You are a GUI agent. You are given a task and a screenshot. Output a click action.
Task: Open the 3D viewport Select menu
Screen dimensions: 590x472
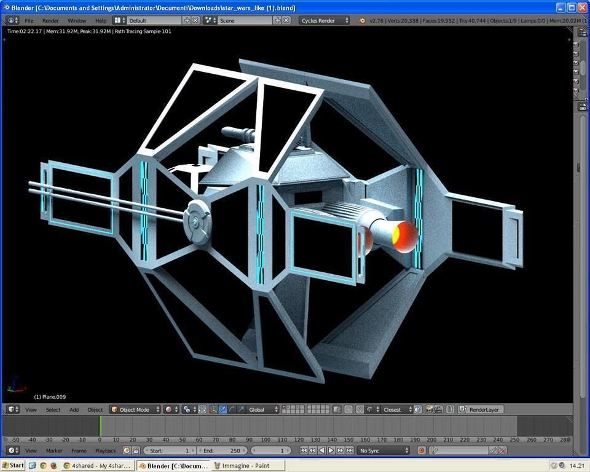point(53,409)
